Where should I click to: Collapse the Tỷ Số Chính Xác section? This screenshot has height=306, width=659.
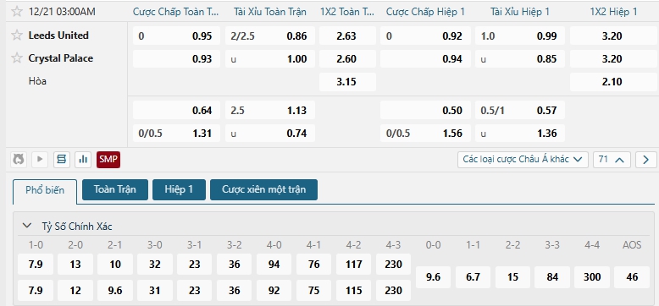point(27,226)
